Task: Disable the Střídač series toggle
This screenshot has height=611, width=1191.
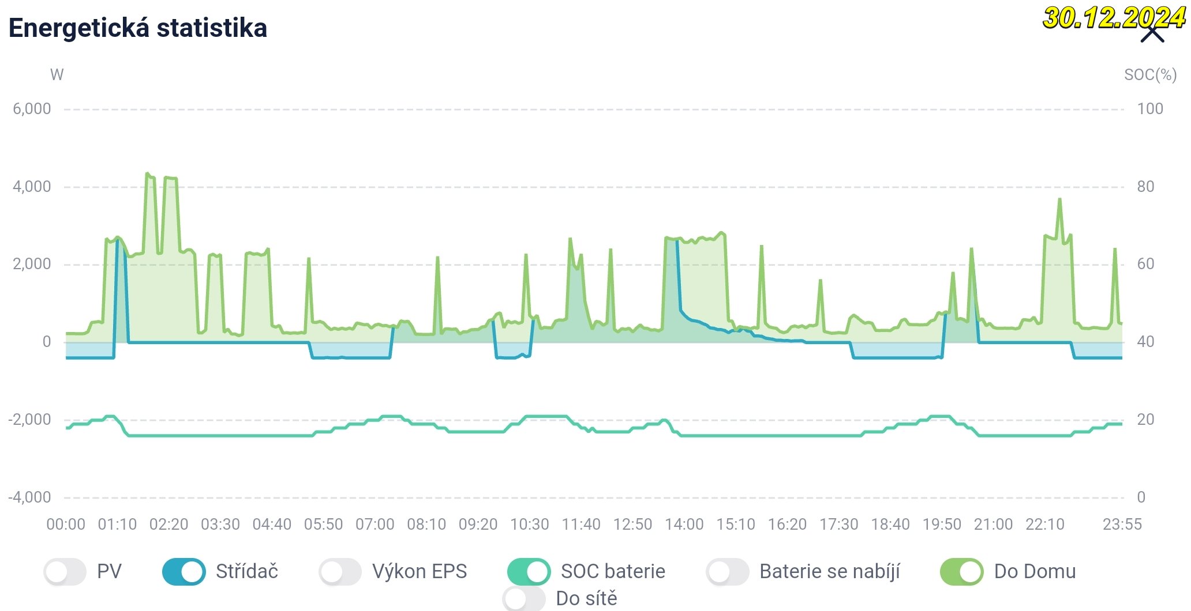Action: (x=183, y=572)
